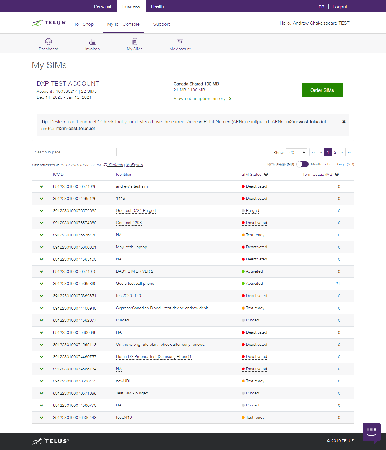
Task: Click the TELUS logo in header
Action: [49, 23]
